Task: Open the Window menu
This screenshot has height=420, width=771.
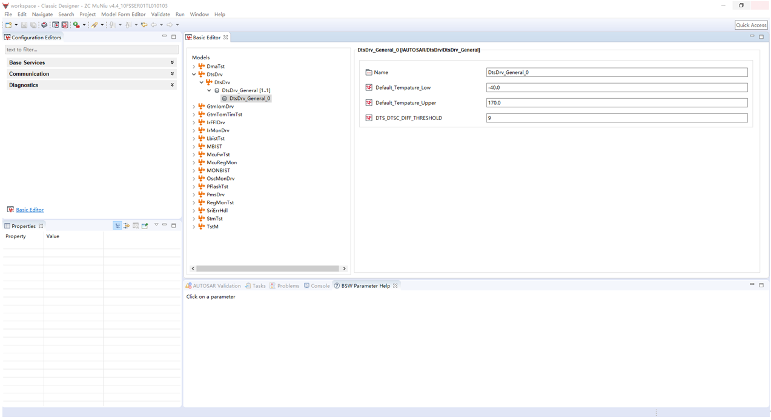Action: [x=199, y=14]
